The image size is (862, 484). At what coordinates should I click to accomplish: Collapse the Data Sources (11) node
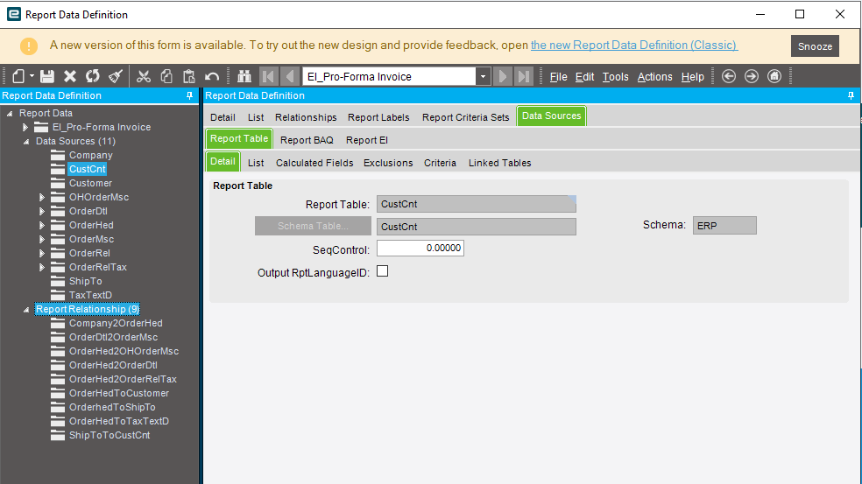click(x=25, y=141)
